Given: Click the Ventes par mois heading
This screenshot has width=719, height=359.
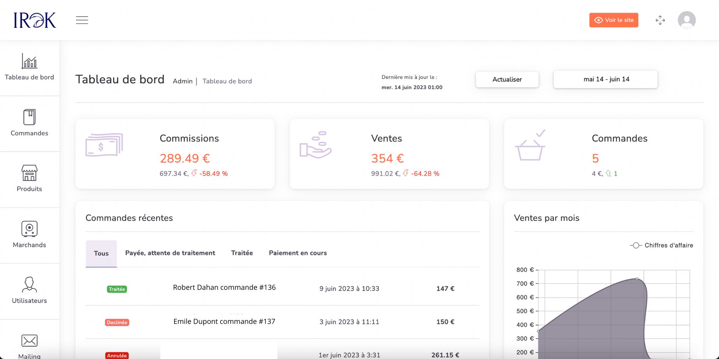Looking at the screenshot, I should (547, 218).
